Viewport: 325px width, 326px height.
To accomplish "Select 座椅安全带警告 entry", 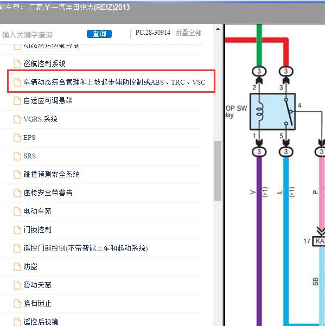I will click(48, 193).
